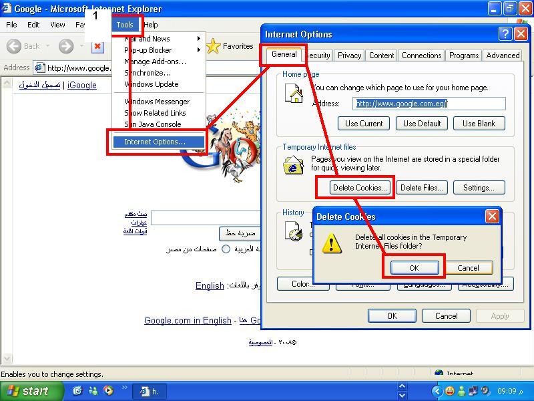The height and width of the screenshot is (401, 534).
Task: Expand Mail and News submenu
Action: pos(199,39)
